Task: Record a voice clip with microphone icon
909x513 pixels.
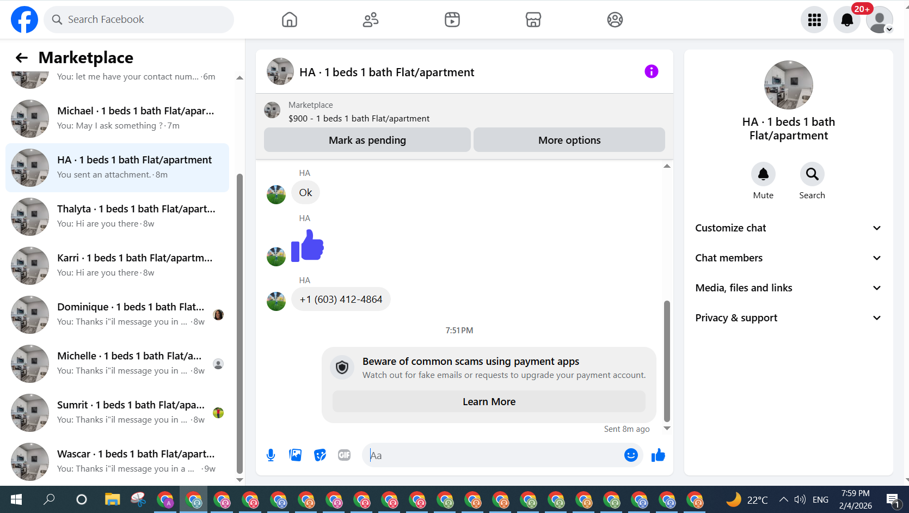Action: click(271, 455)
